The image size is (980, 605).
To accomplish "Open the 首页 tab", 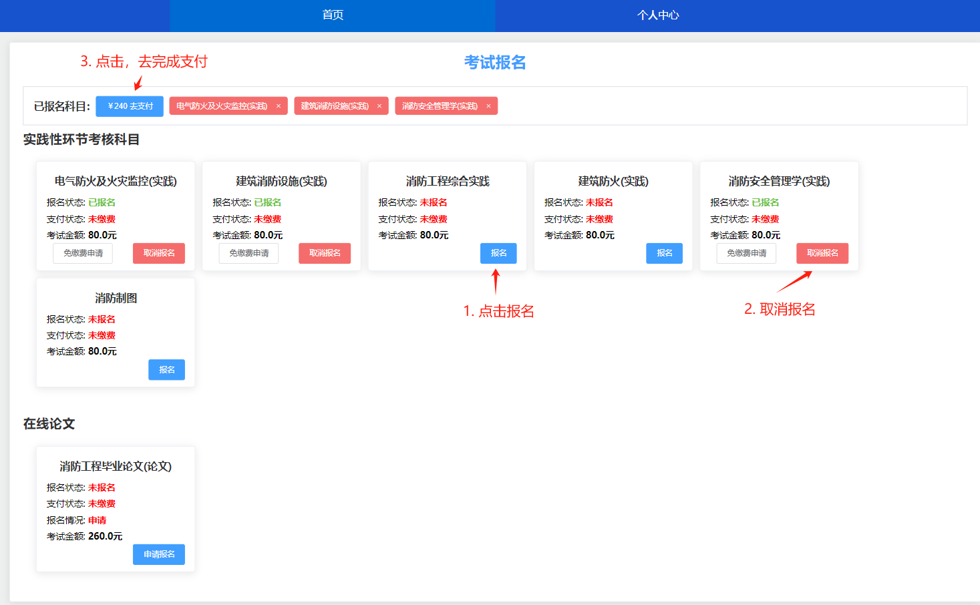I will click(332, 15).
